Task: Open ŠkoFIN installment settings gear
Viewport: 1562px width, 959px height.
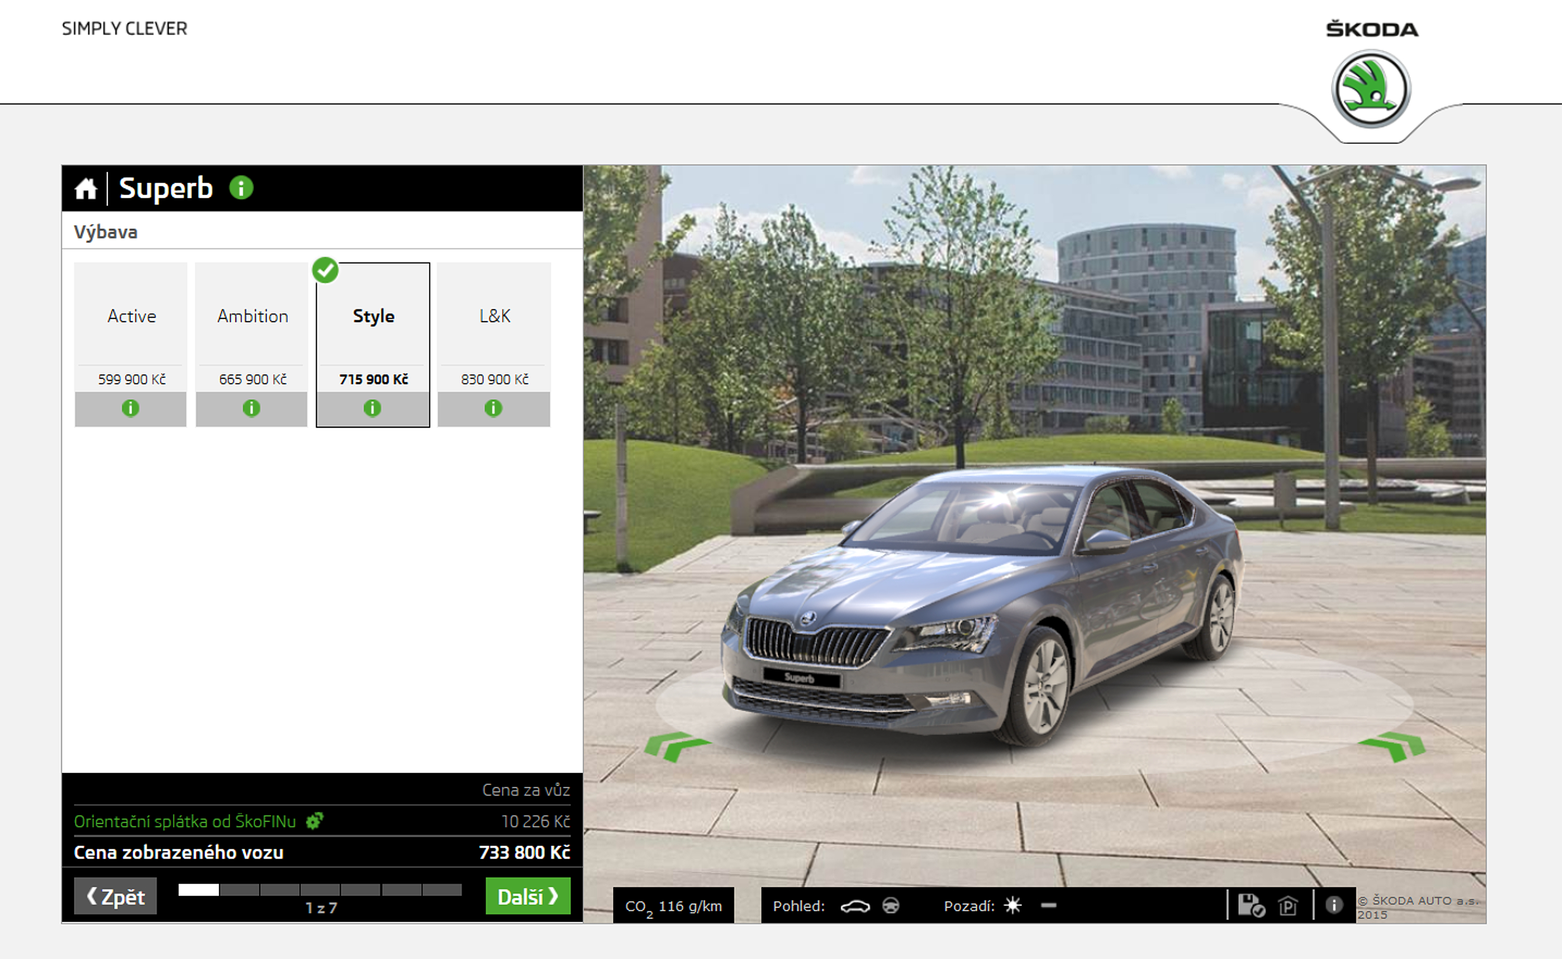Action: tap(314, 821)
